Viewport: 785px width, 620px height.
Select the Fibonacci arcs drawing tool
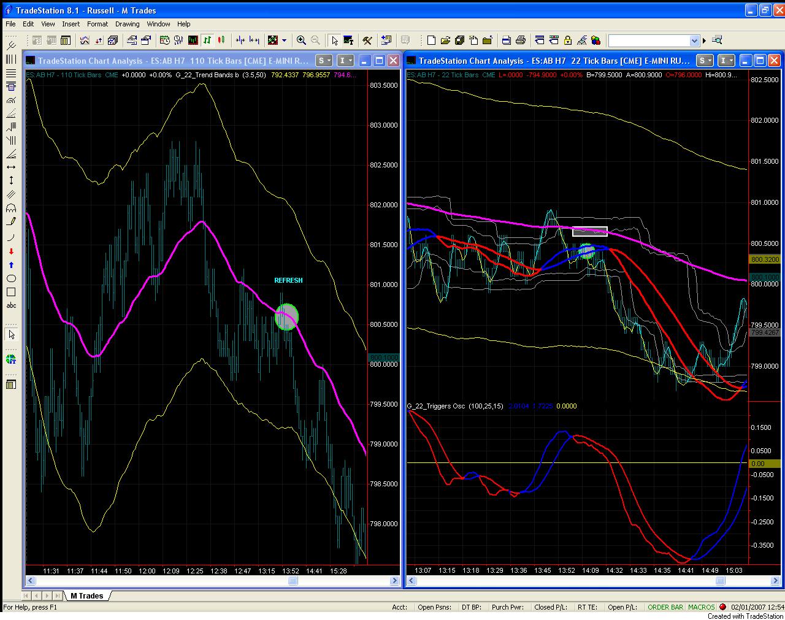(11, 100)
